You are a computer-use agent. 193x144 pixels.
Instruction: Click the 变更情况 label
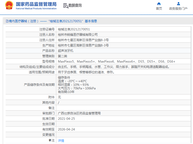(x=48, y=135)
